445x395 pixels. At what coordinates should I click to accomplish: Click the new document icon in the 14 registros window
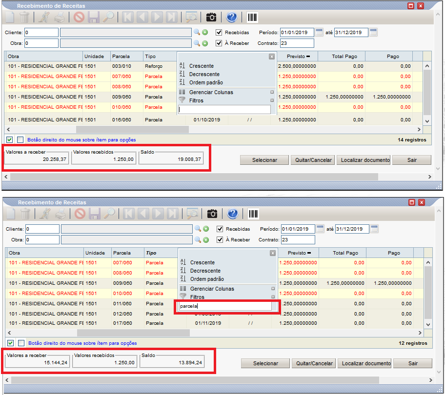click(10, 17)
